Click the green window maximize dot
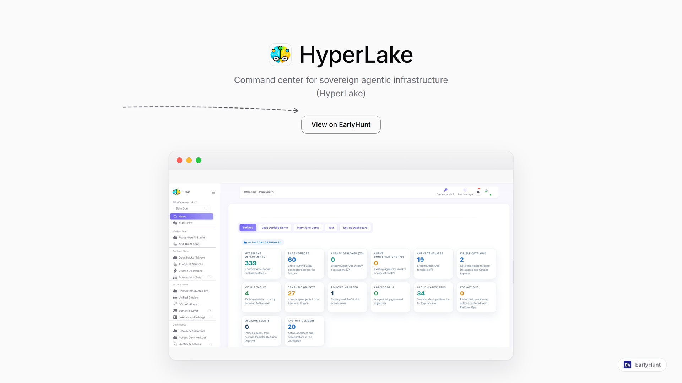 (199, 160)
